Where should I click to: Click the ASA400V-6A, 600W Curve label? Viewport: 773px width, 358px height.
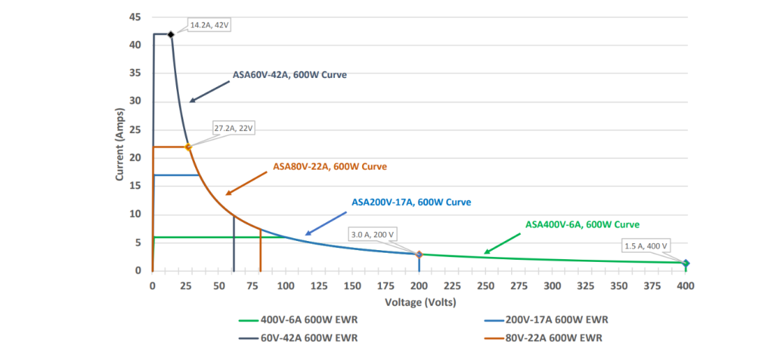click(582, 224)
